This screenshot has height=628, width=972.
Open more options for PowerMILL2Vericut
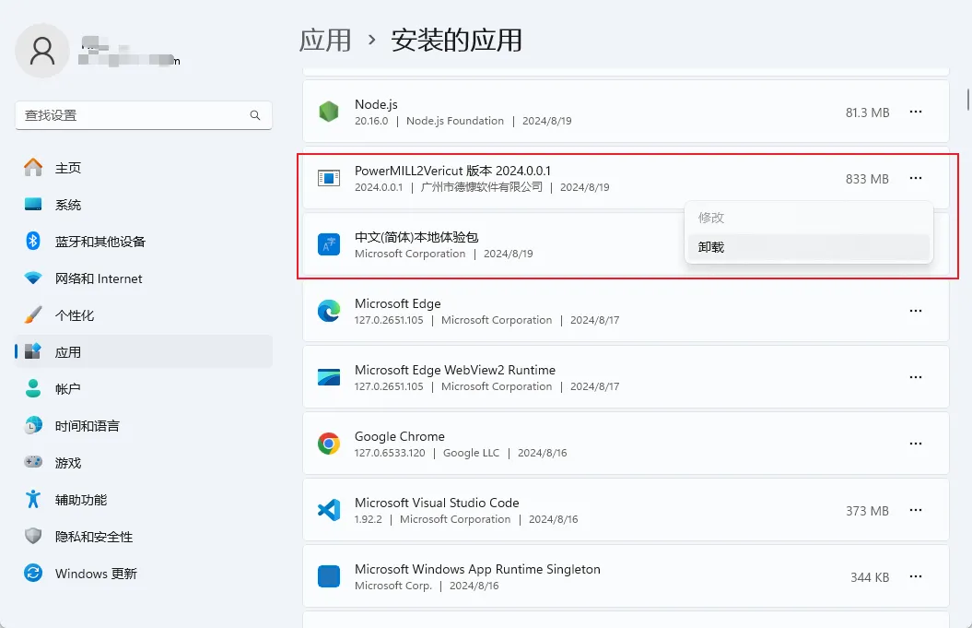coord(916,178)
